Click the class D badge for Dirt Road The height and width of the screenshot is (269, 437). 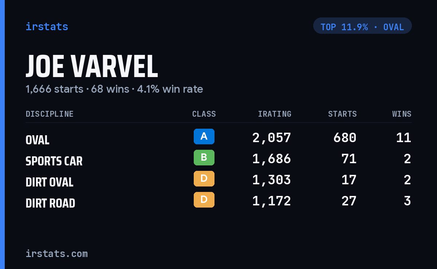(204, 200)
